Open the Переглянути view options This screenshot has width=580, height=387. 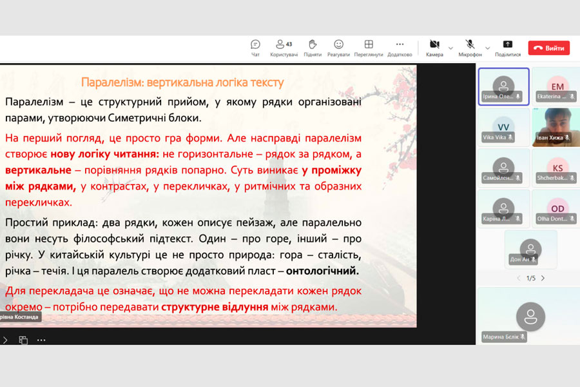click(x=369, y=48)
